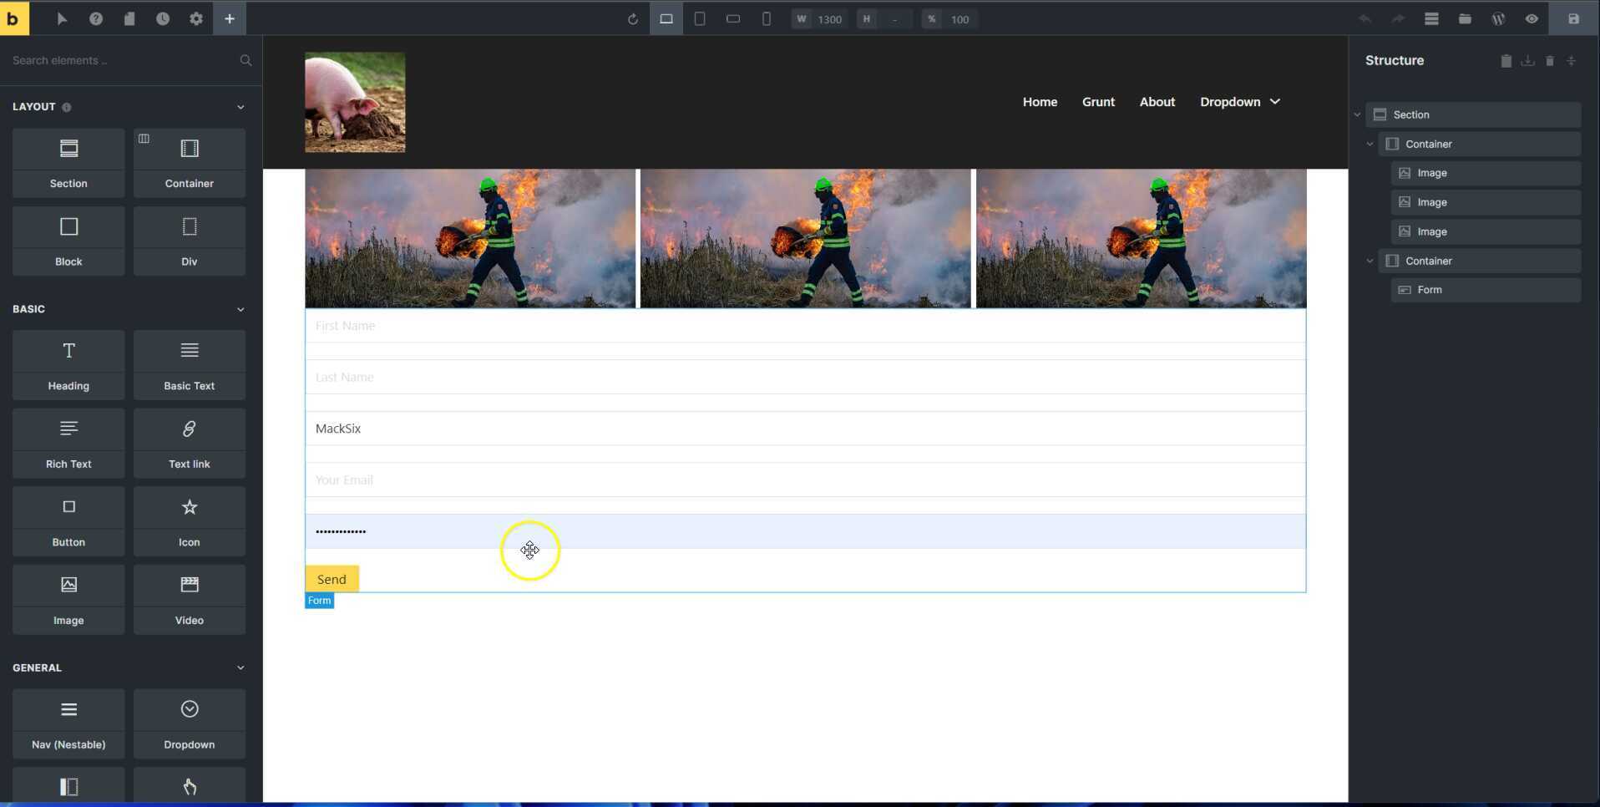Click the Grunt menu link
The image size is (1600, 807).
point(1098,102)
